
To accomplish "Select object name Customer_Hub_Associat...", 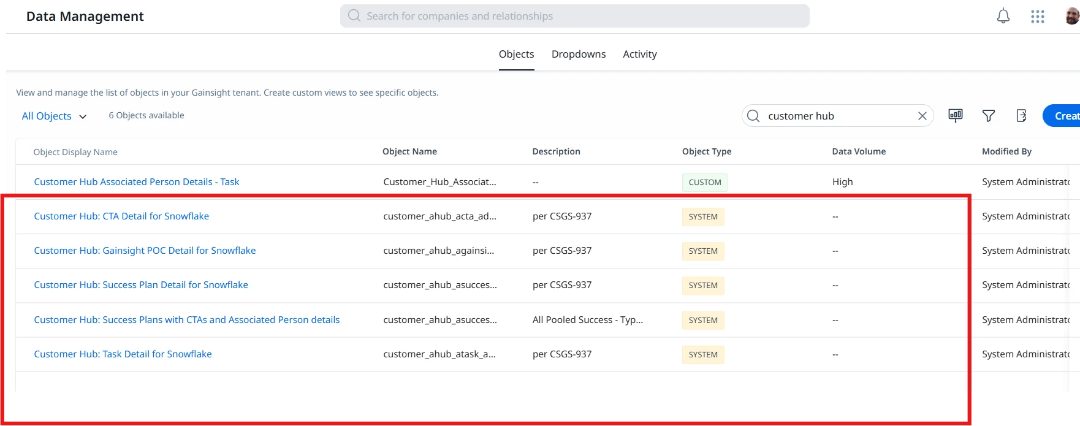I will pos(439,182).
